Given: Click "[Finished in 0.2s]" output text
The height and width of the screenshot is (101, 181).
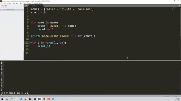Looking at the screenshot, I should (x=15, y=93).
